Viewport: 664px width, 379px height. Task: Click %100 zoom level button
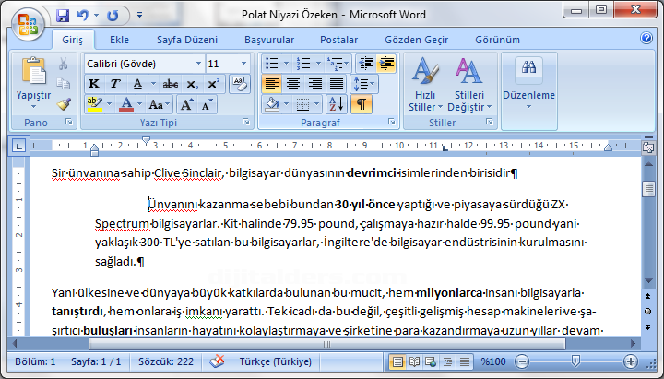pos(493,361)
